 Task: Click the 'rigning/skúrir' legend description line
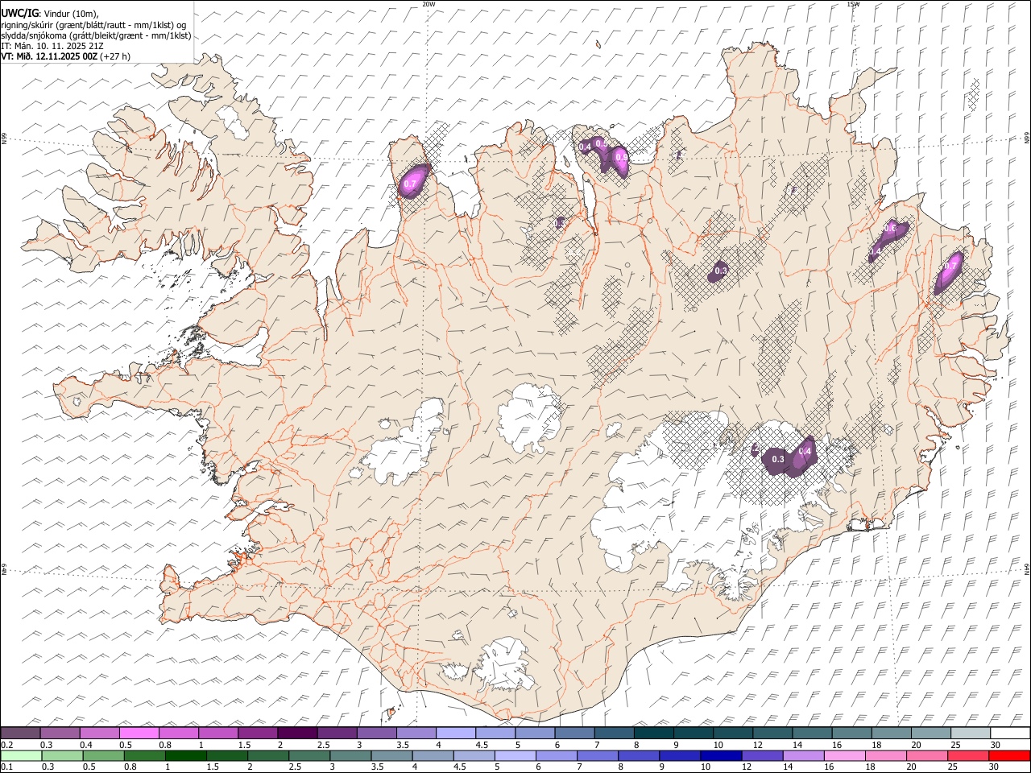coord(93,25)
